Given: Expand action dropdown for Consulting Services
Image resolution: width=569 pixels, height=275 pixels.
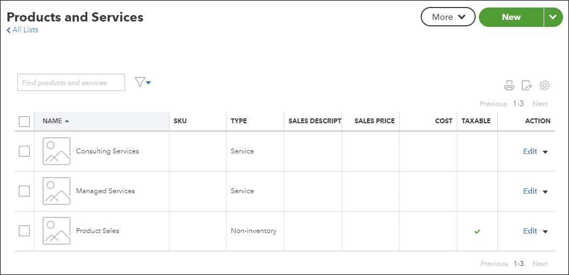Looking at the screenshot, I should (x=545, y=152).
